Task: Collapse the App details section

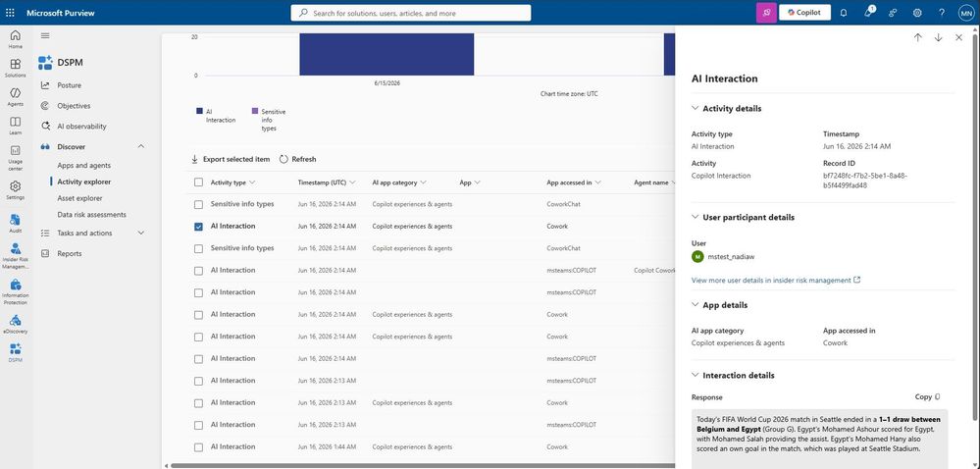Action: 695,304
